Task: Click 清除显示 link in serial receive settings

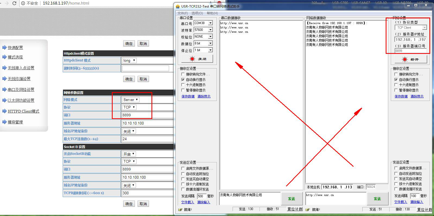Action: coord(204,96)
